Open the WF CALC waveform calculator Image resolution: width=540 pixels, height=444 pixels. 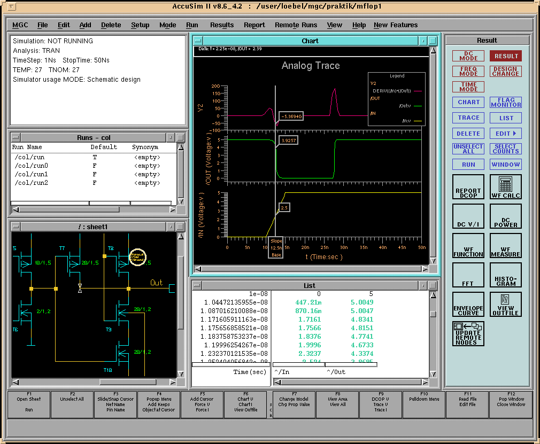point(505,186)
